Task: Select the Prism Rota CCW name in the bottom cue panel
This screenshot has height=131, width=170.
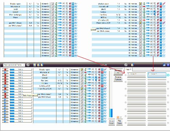Action: [45, 89]
